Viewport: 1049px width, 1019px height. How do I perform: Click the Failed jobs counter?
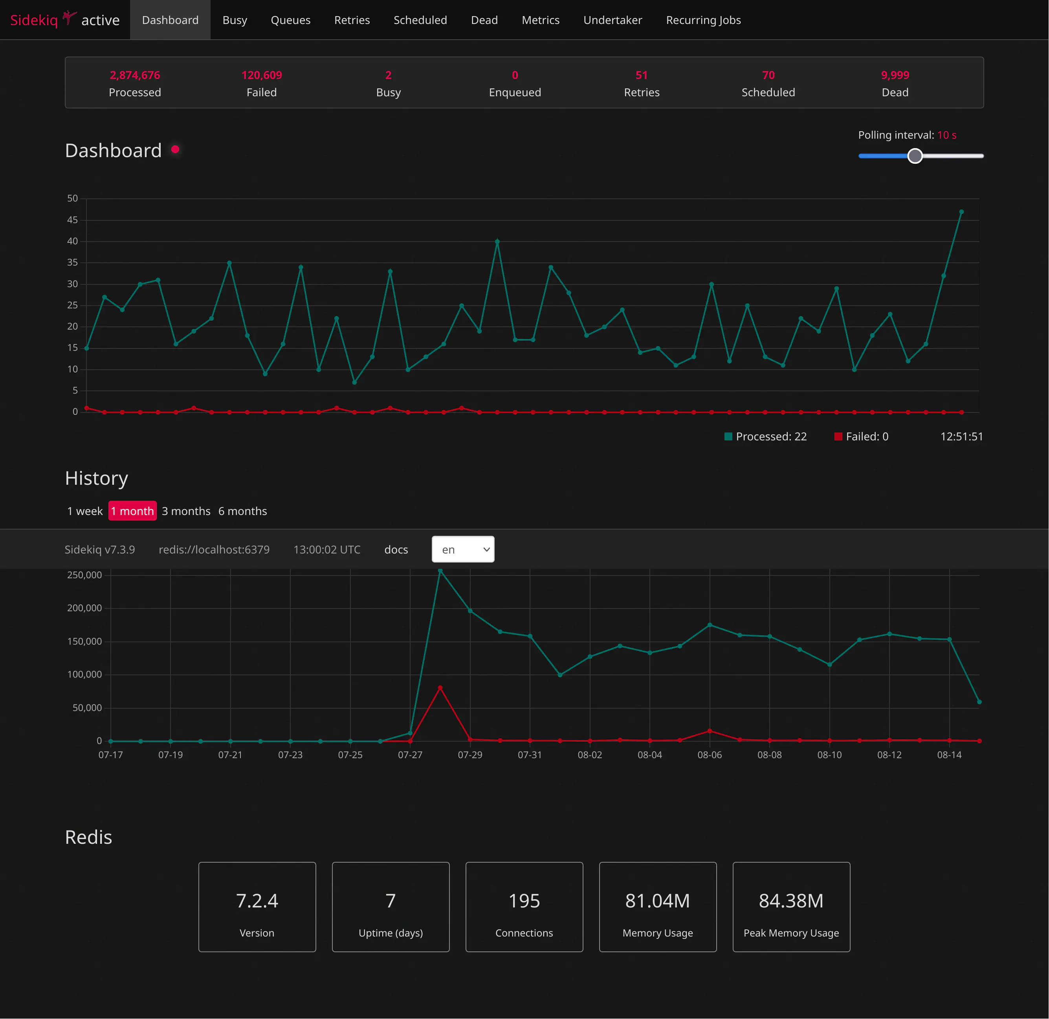pos(262,83)
